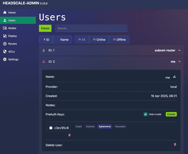Go to Nodes in the sidebar
The width and height of the screenshot is (188, 154).
pyautogui.click(x=12, y=28)
